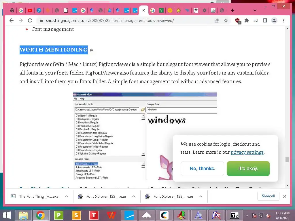Open the Action Center flag icon

pos(254,216)
